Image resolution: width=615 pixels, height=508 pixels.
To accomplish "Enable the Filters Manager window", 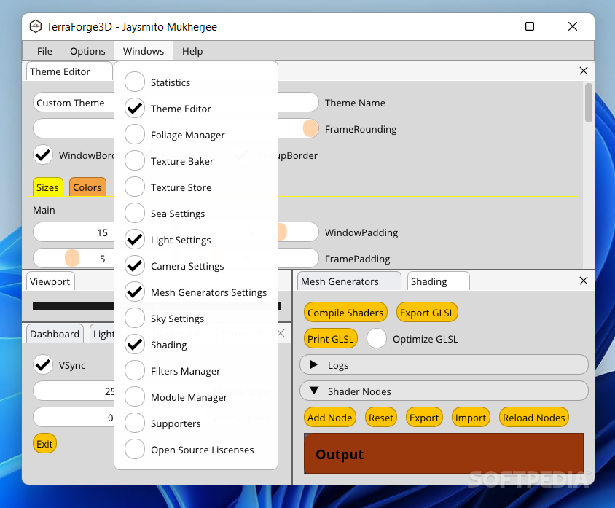I will point(135,371).
